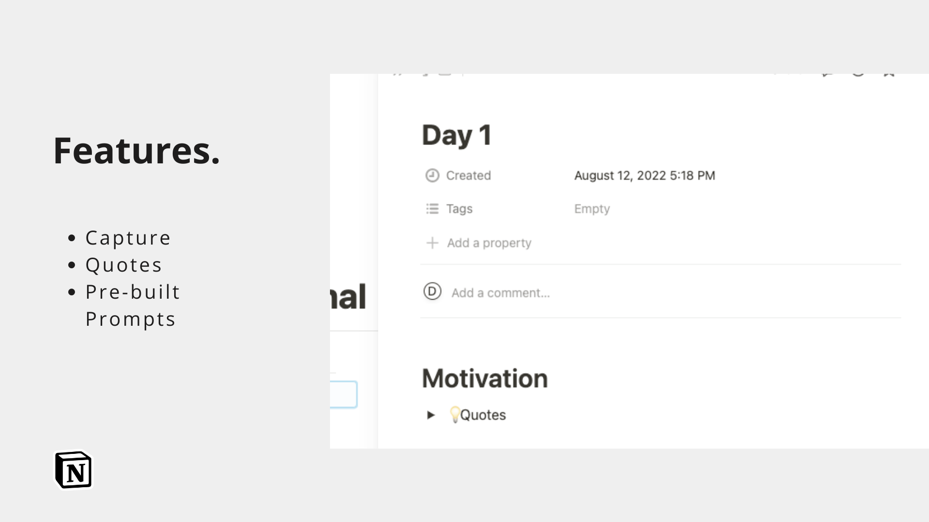
Task: Click the Add a property text
Action: tap(489, 243)
